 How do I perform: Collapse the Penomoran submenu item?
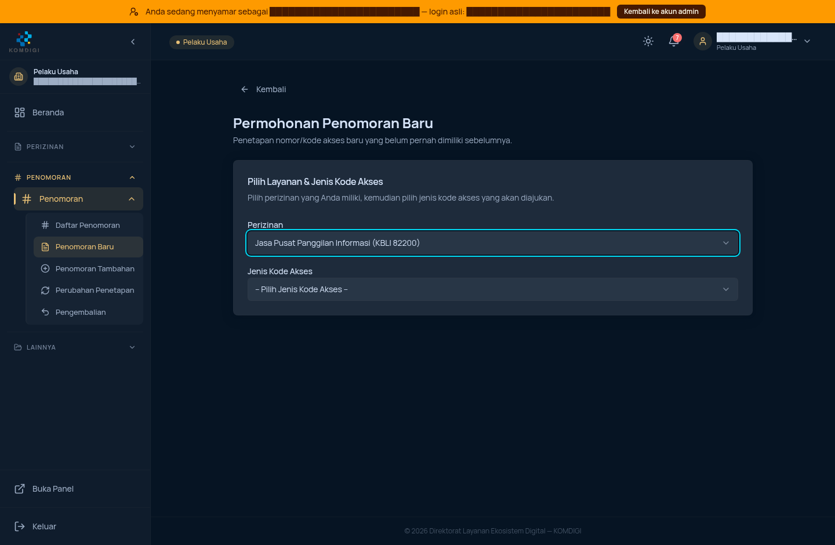point(78,199)
